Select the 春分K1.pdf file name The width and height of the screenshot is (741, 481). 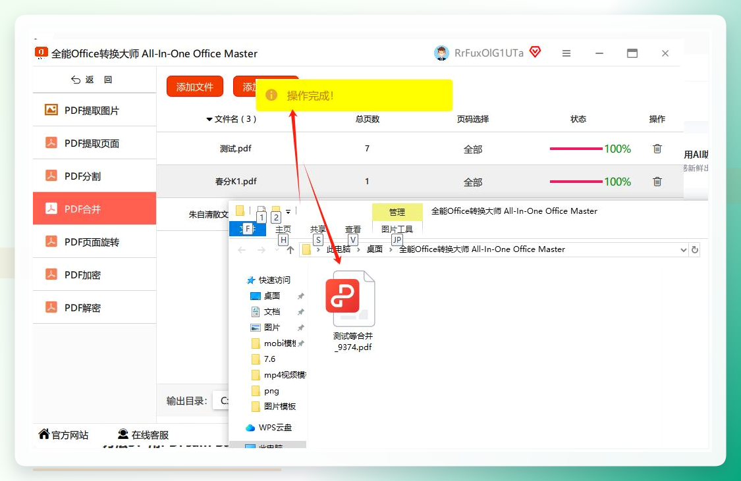tap(236, 181)
